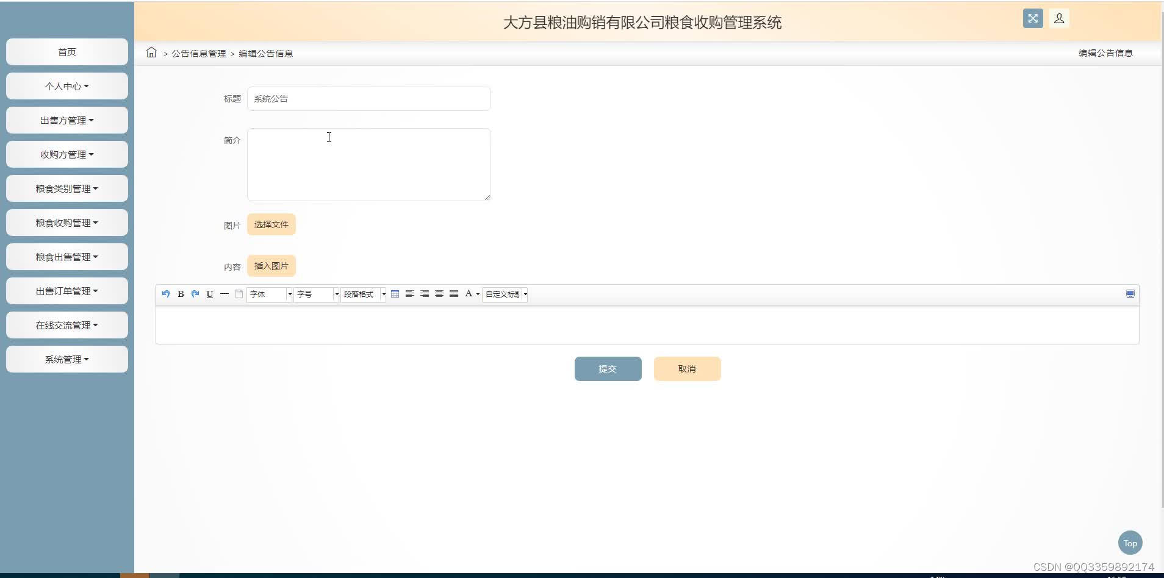This screenshot has width=1164, height=578.
Task: Click the 编辑公告信息 label at top right
Action: point(1105,53)
